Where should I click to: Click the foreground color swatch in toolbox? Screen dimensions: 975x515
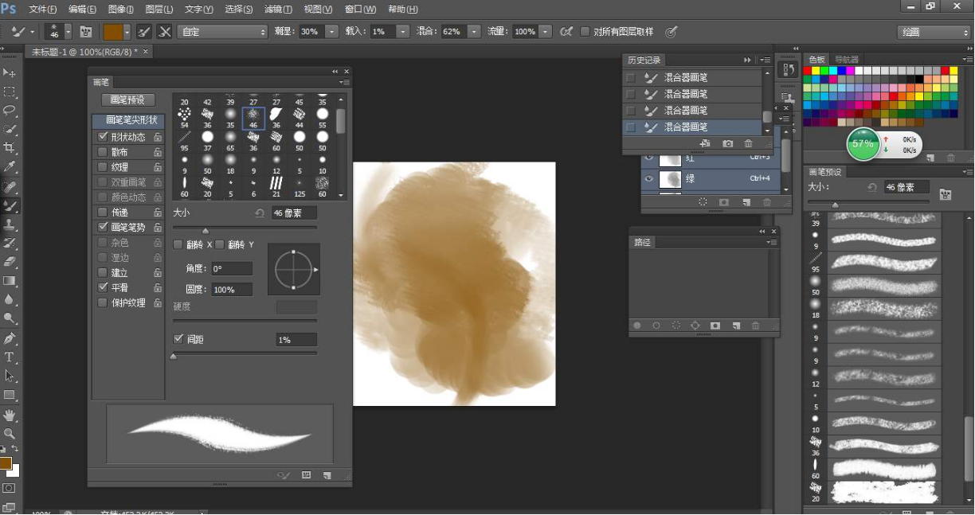(x=5, y=463)
